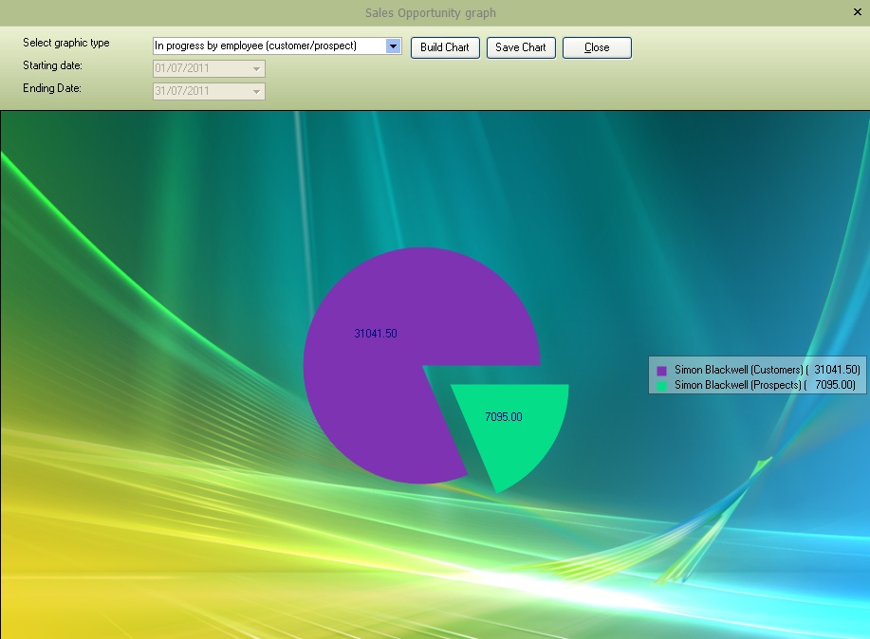This screenshot has width=870, height=639.
Task: Open the graphic type dropdown arrow
Action: (393, 46)
